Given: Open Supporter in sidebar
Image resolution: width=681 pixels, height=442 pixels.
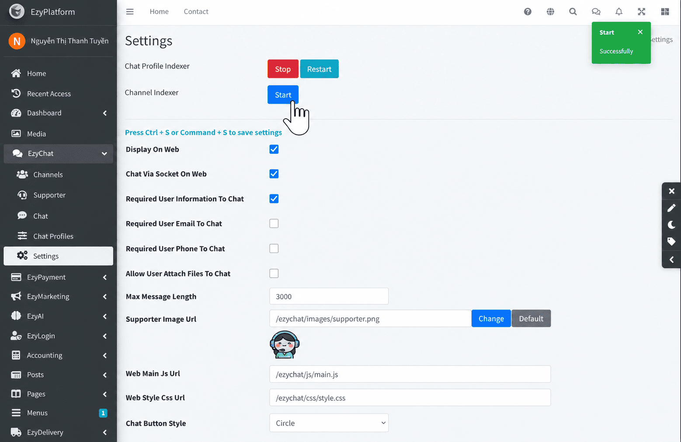Looking at the screenshot, I should tap(58, 195).
